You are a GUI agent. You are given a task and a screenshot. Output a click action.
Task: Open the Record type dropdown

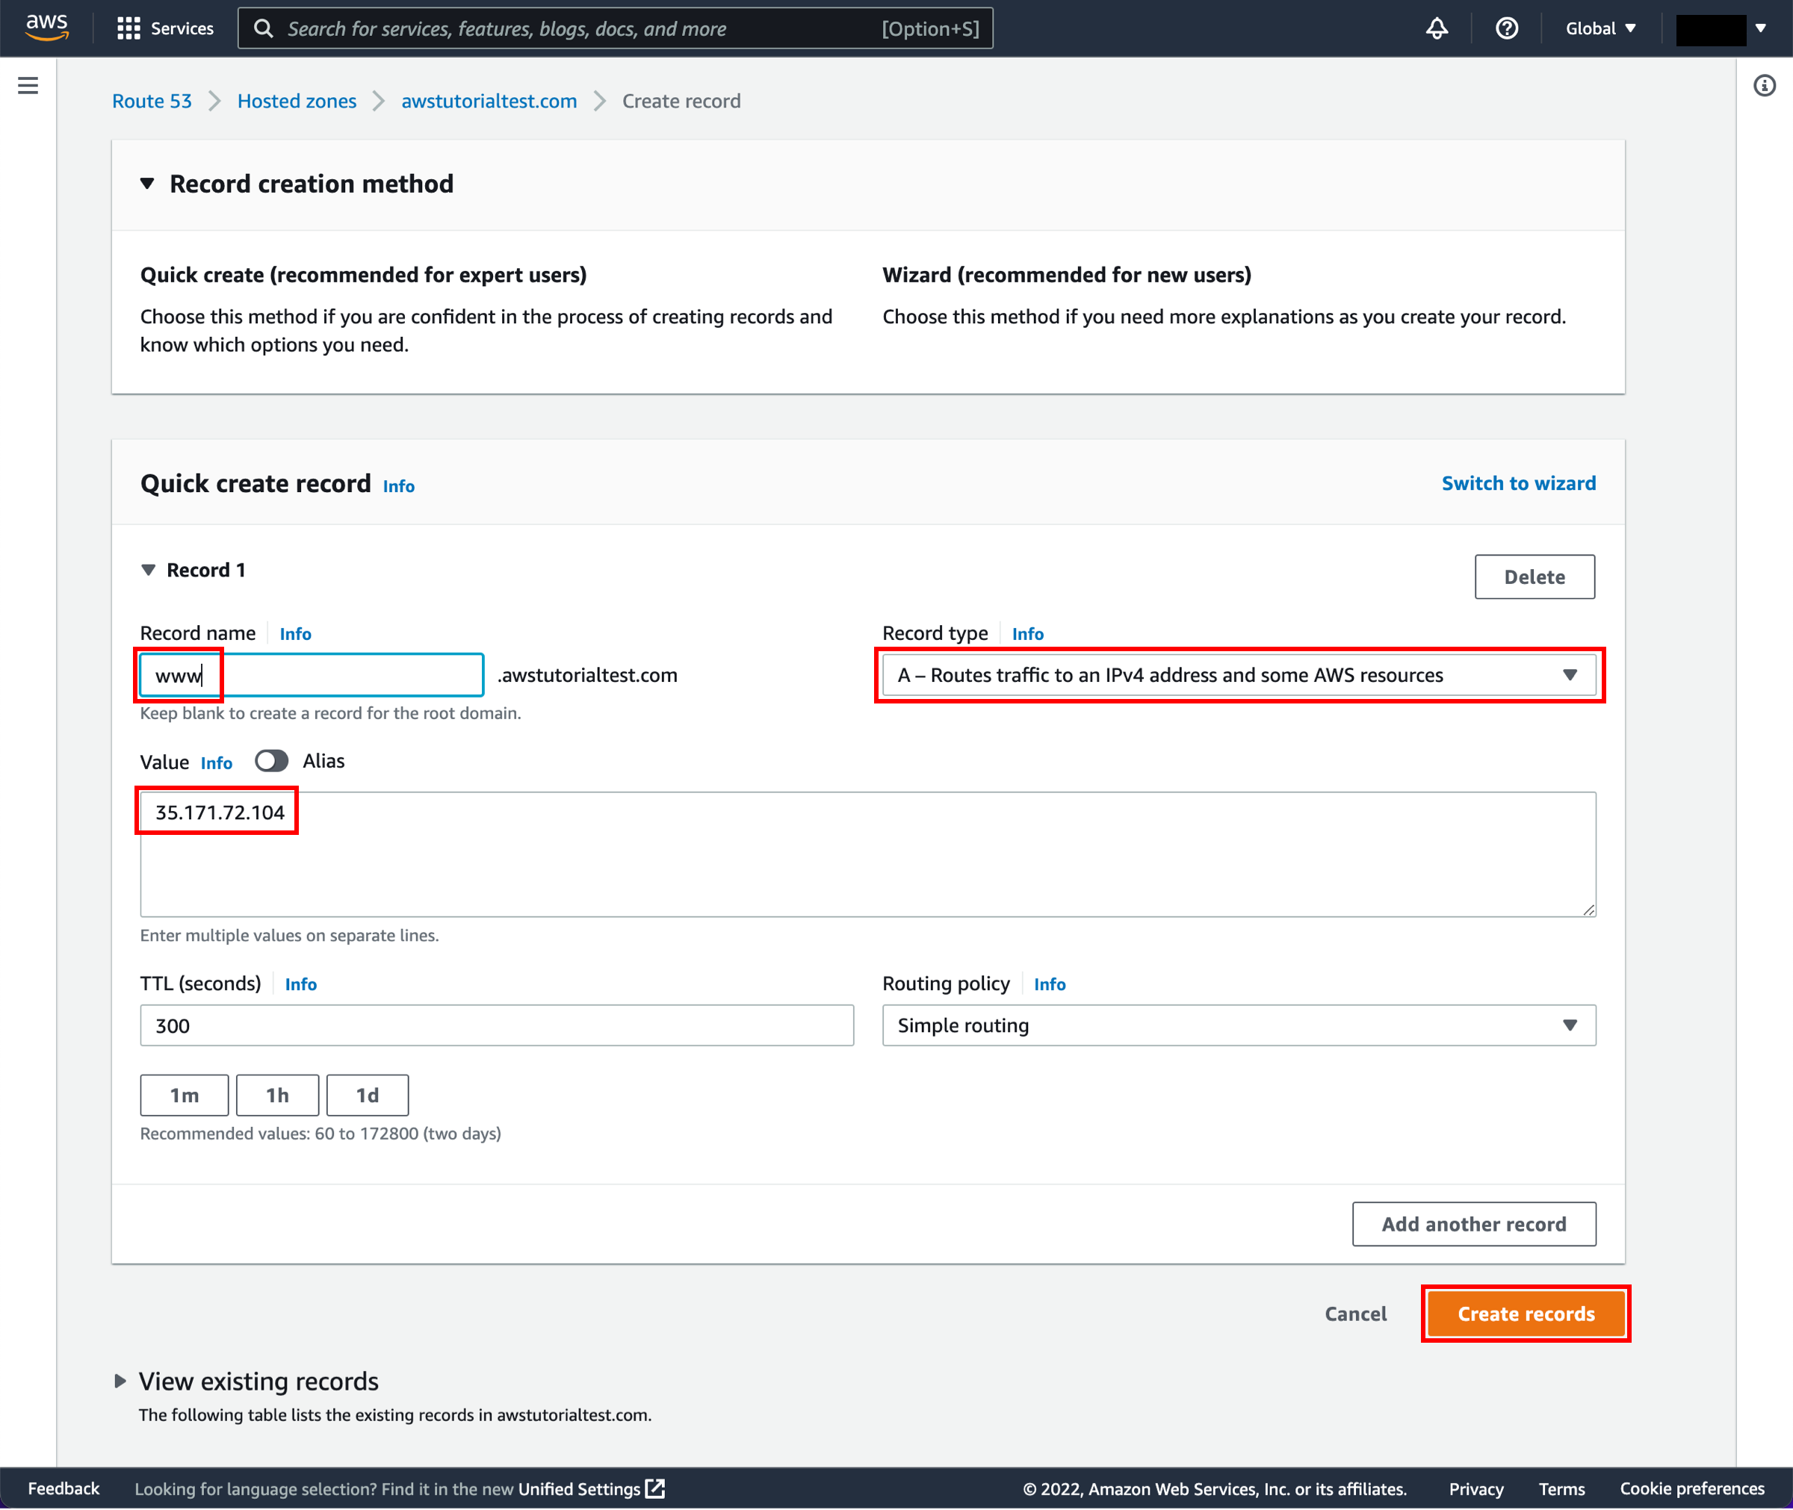point(1239,675)
